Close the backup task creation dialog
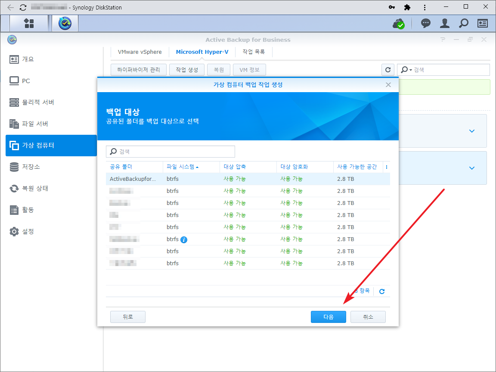496x372 pixels. pyautogui.click(x=388, y=85)
